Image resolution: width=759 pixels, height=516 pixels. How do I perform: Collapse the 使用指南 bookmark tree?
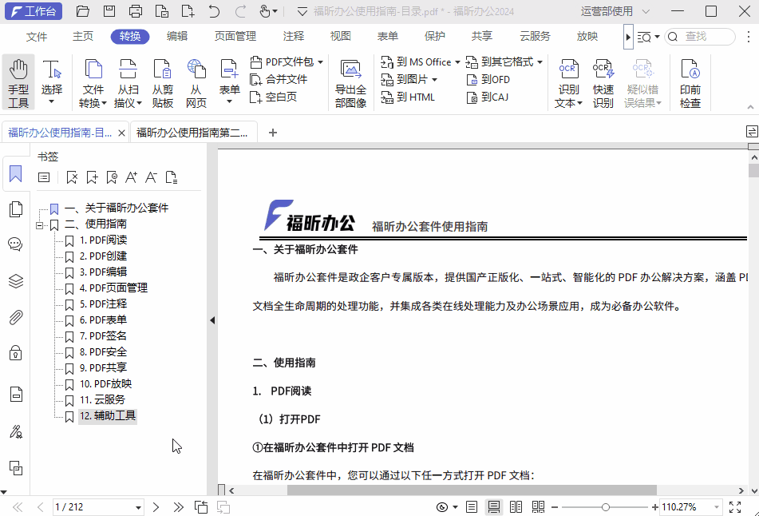[41, 223]
